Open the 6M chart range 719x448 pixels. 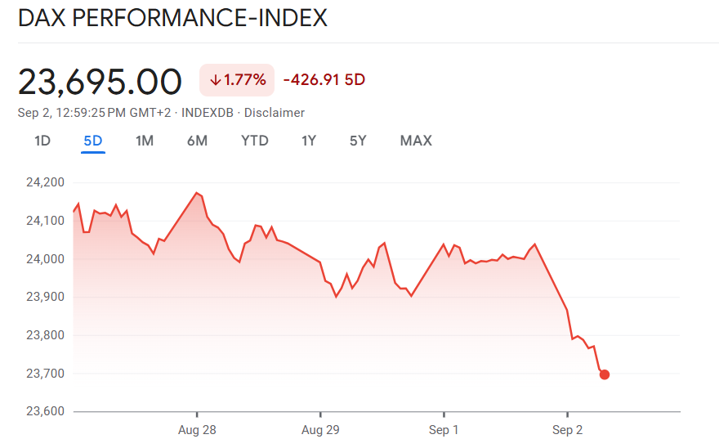[197, 141]
